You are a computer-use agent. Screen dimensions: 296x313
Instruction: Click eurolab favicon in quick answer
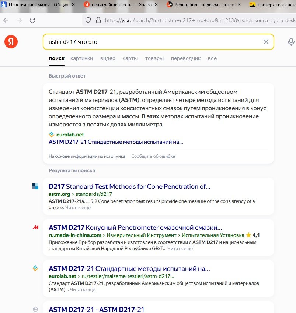tap(51, 135)
